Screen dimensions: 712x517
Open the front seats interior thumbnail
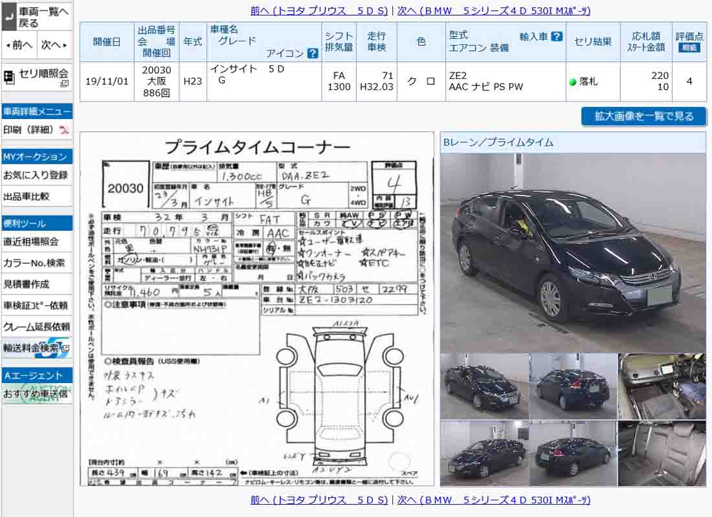tap(662, 386)
